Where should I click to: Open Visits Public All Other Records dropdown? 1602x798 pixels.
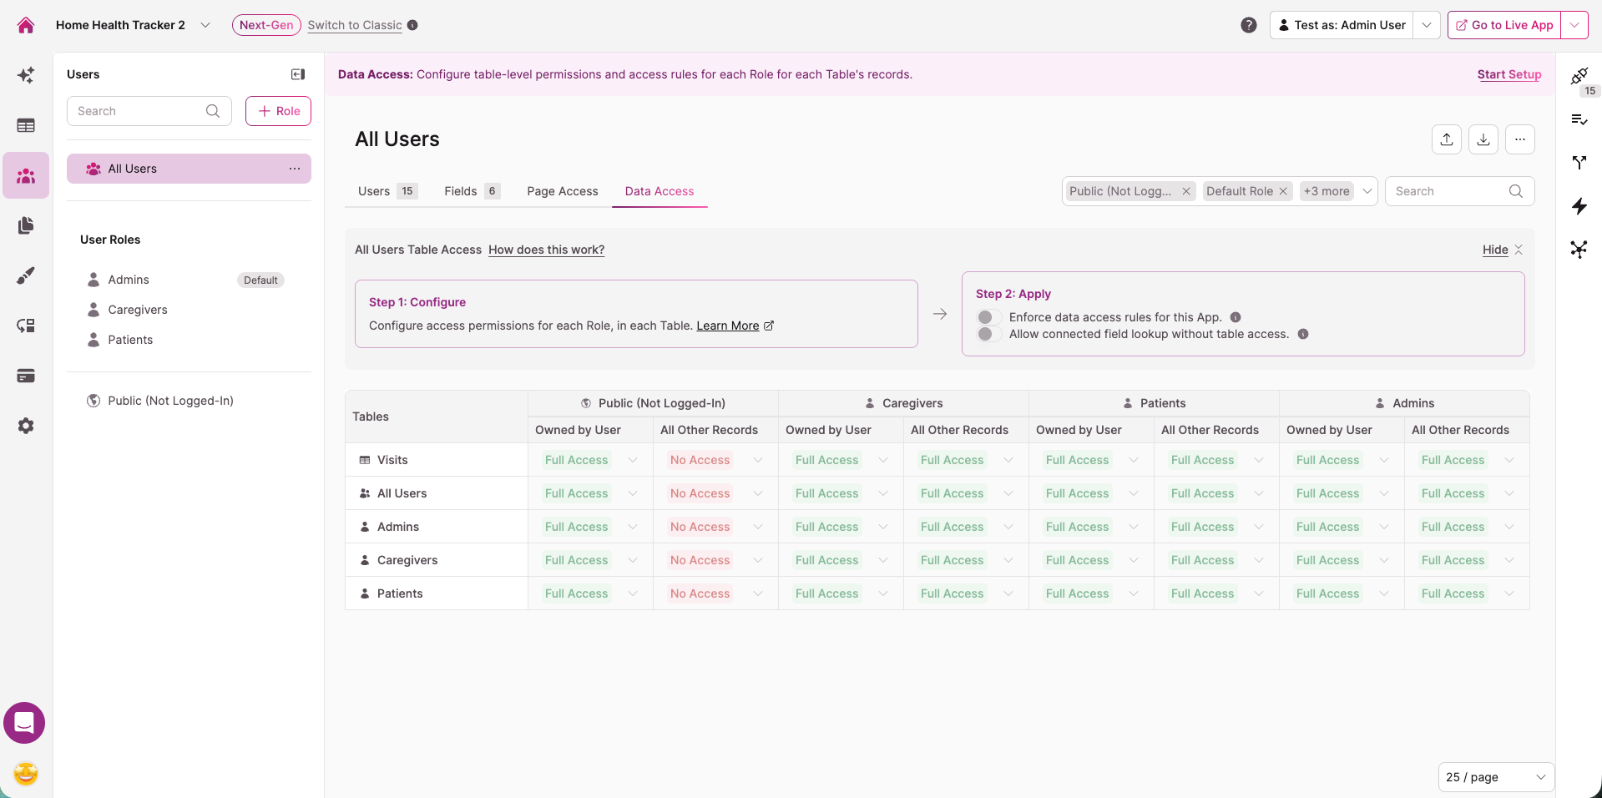[x=715, y=460]
